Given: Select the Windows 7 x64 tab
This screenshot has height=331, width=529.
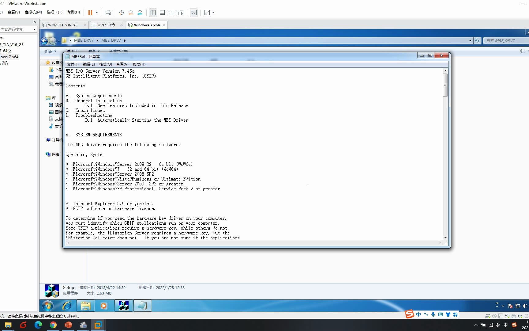Looking at the screenshot, I should [147, 25].
